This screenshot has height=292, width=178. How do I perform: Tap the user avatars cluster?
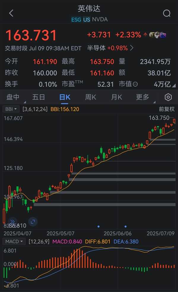point(157,35)
